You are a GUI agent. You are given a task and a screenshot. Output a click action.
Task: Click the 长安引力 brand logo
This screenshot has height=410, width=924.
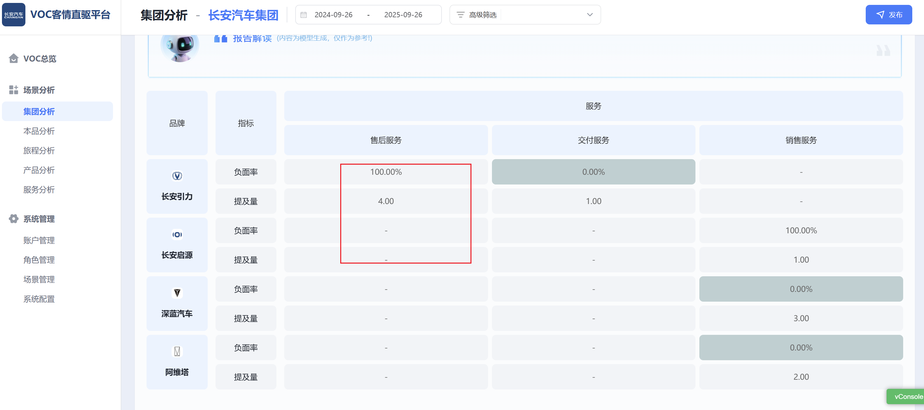click(x=177, y=176)
